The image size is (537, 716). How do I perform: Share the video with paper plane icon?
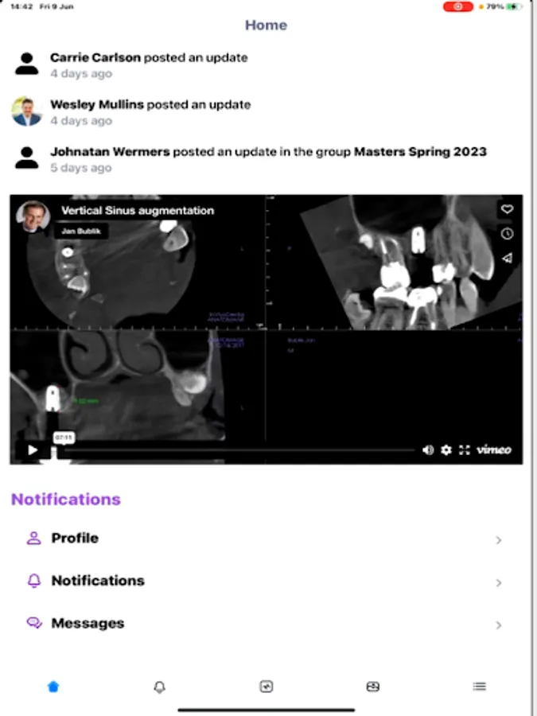click(x=508, y=258)
